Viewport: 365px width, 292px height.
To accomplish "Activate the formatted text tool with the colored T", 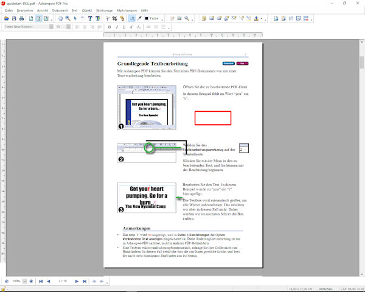I will (x=97, y=18).
